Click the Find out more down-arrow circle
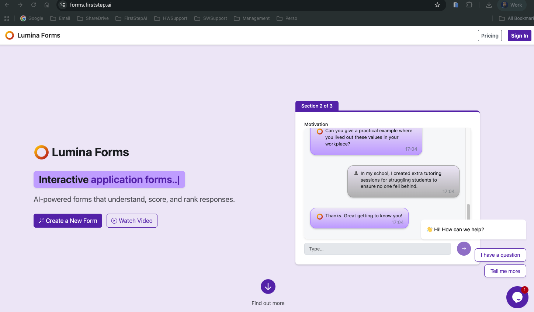The image size is (534, 312). pyautogui.click(x=268, y=287)
